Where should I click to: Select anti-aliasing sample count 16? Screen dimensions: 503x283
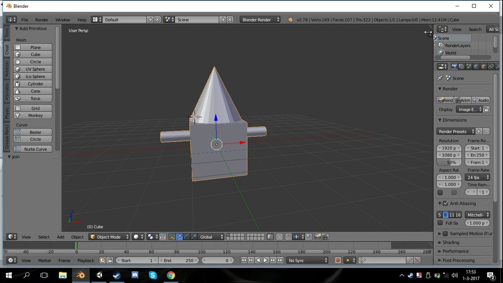pos(458,215)
